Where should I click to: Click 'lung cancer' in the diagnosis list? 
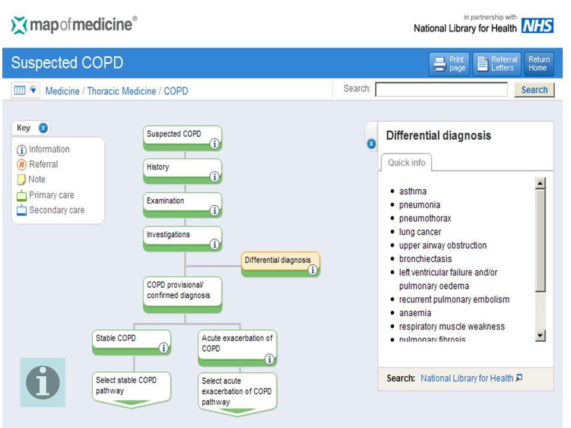(420, 232)
